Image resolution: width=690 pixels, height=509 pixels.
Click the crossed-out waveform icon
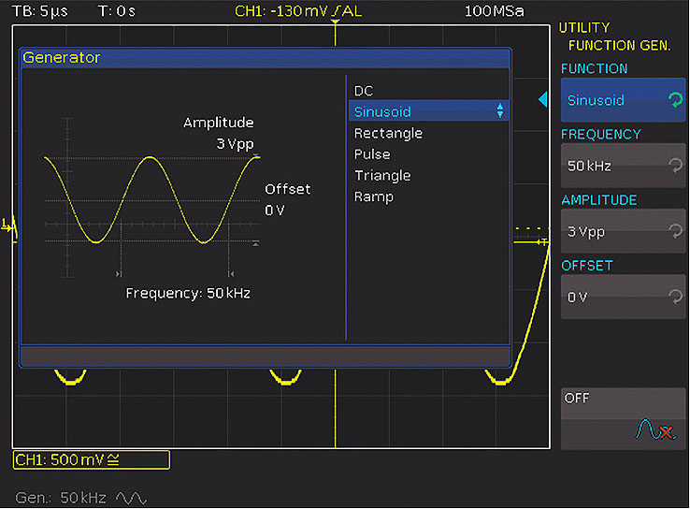click(654, 429)
